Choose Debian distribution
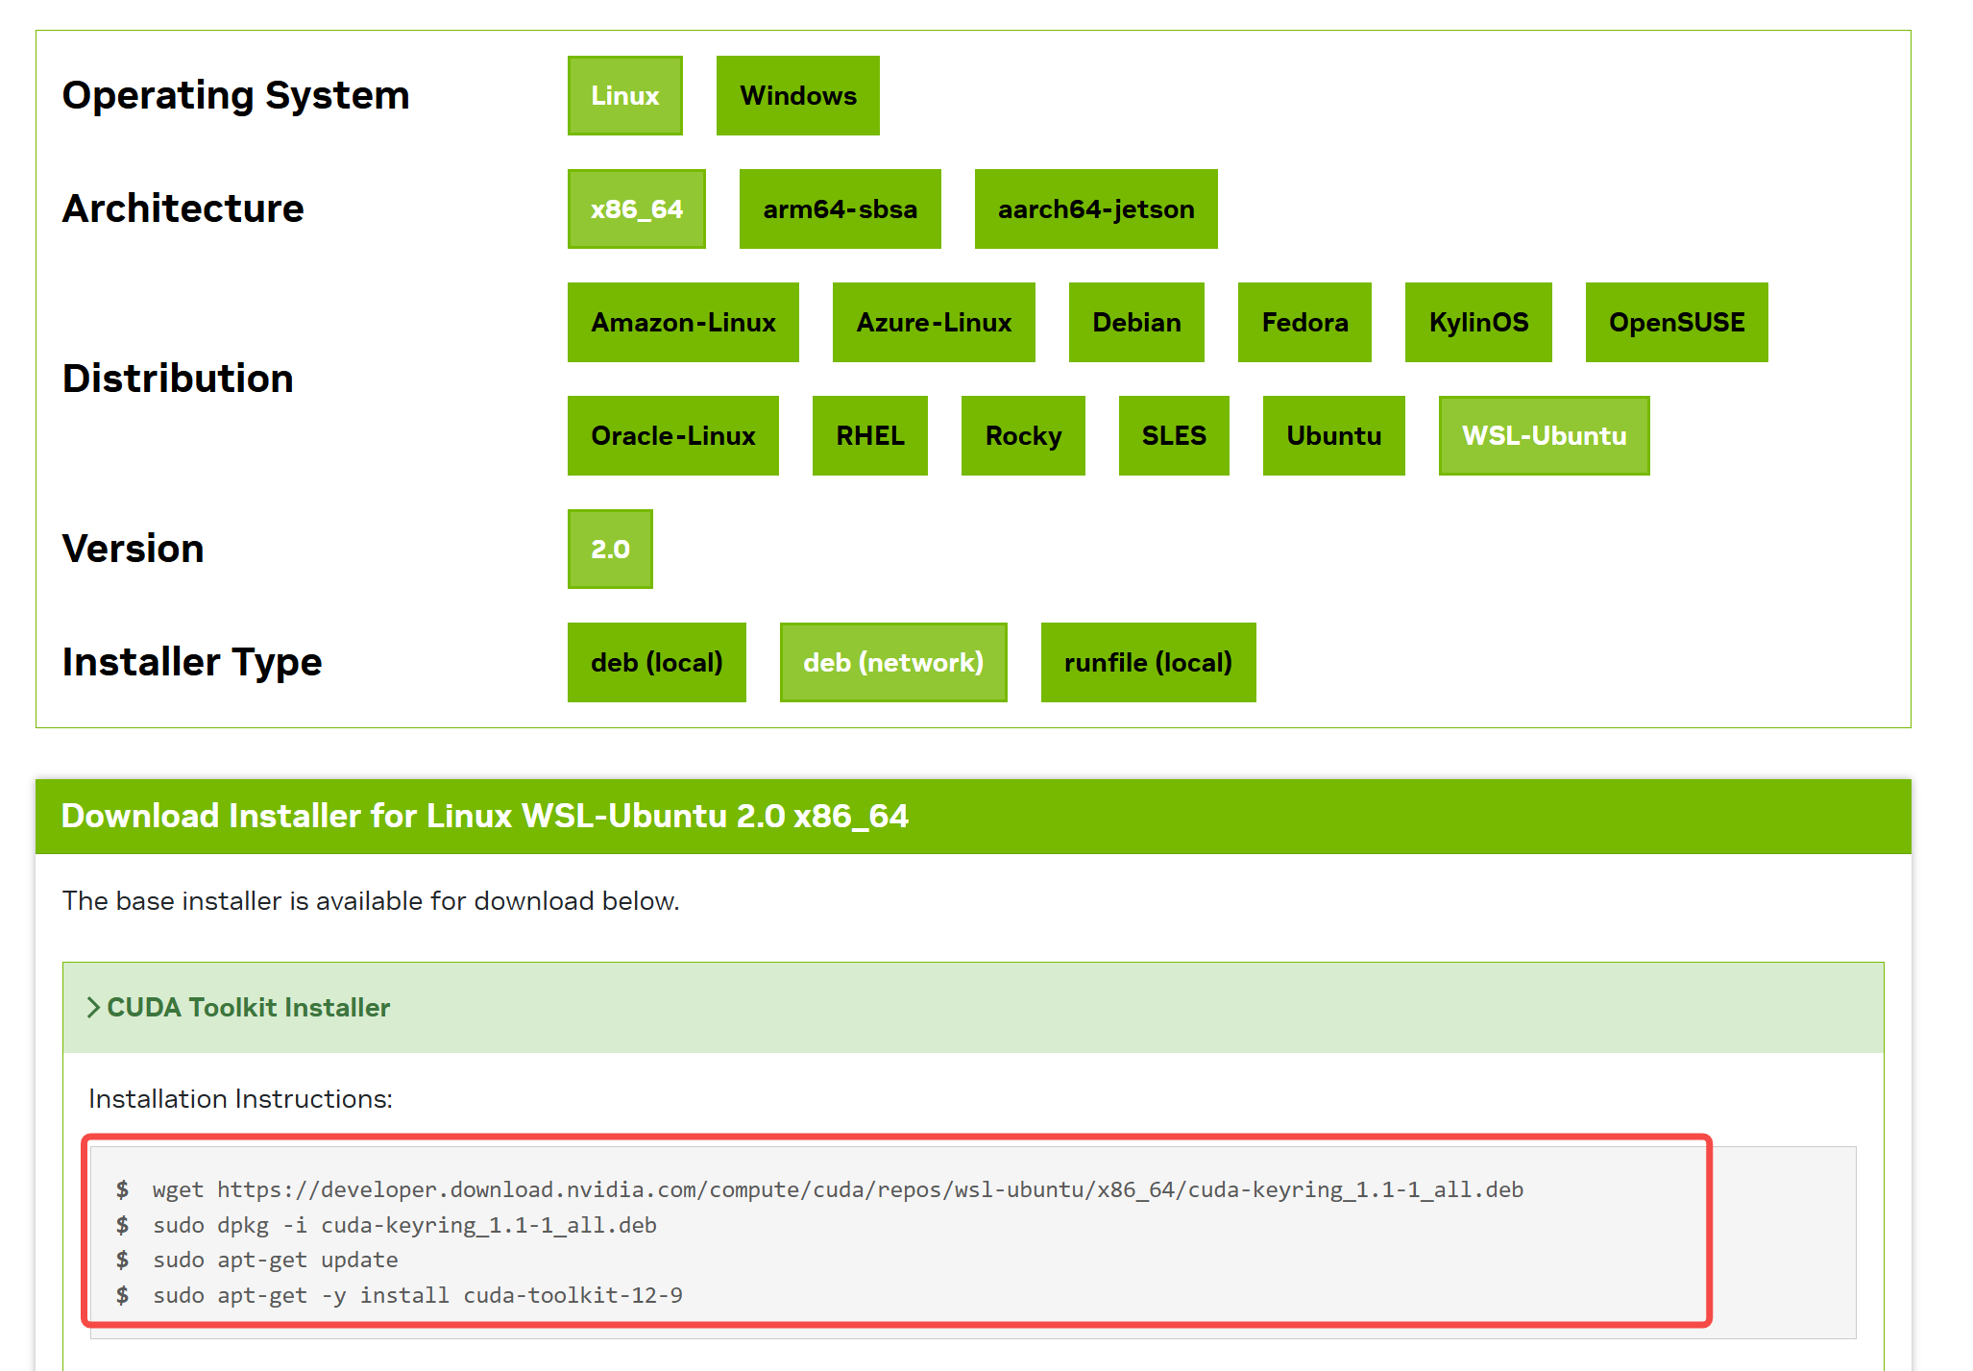This screenshot has width=1973, height=1371. tap(1136, 323)
